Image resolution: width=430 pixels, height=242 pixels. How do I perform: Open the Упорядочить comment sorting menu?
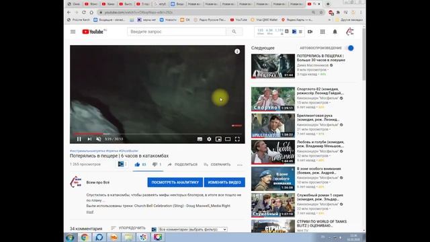(128, 228)
